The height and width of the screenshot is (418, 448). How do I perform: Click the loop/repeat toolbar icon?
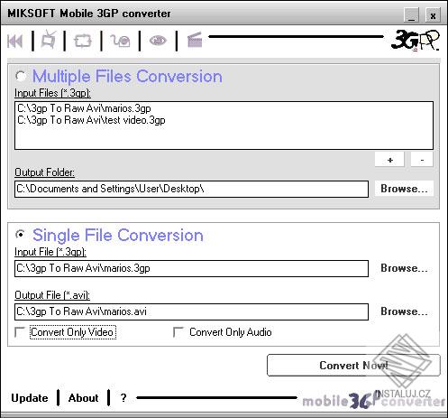[83, 41]
